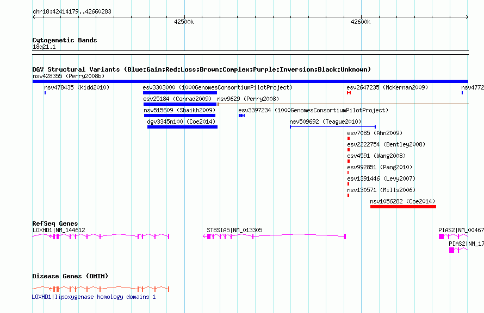
Task: Click the Disease Genes (OMIM) track title
Action: coord(70,276)
